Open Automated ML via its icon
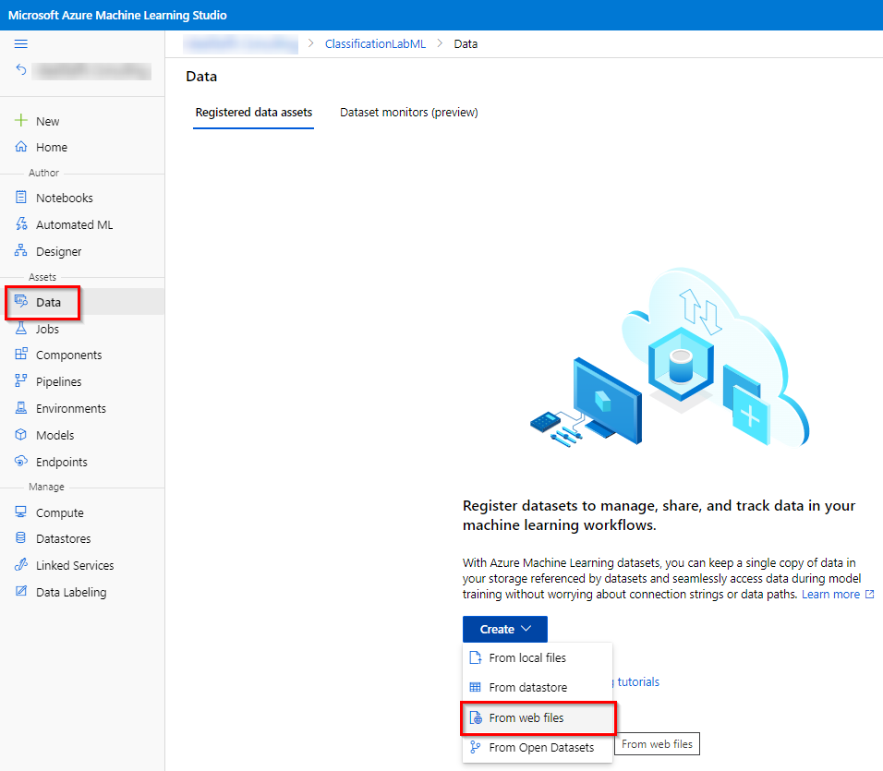The image size is (883, 771). [x=21, y=224]
